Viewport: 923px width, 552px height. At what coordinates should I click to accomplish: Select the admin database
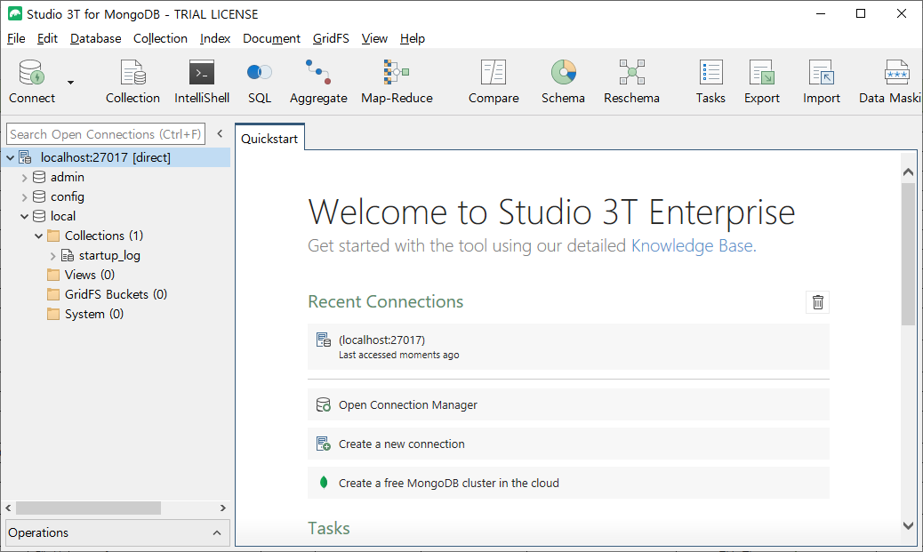click(x=67, y=177)
